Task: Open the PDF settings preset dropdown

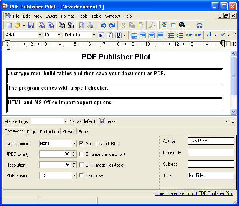Action: click(x=65, y=121)
